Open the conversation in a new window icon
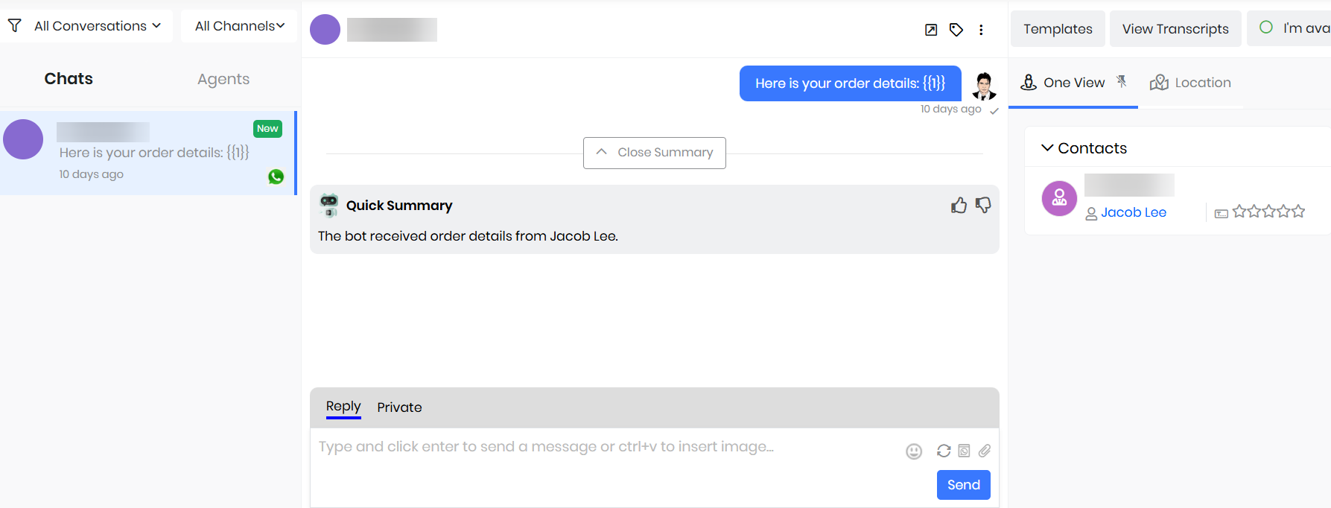 (x=931, y=30)
